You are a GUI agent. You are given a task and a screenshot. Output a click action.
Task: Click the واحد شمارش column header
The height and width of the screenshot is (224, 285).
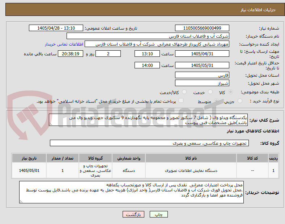[129, 158]
